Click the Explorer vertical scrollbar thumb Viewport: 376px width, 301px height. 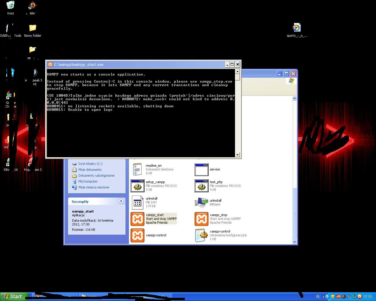click(295, 213)
